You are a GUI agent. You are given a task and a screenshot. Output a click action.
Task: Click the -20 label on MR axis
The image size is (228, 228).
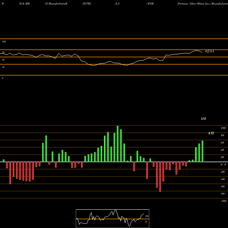pyautogui.click(x=223, y=172)
